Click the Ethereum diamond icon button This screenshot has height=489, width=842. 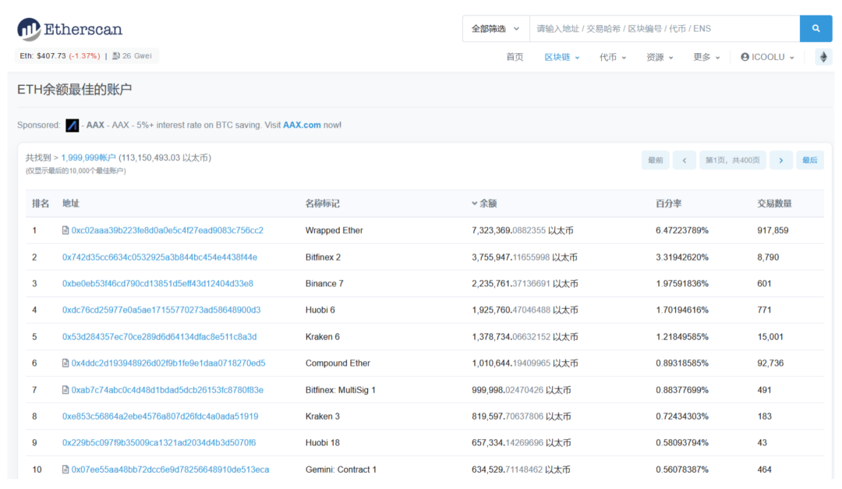[823, 57]
